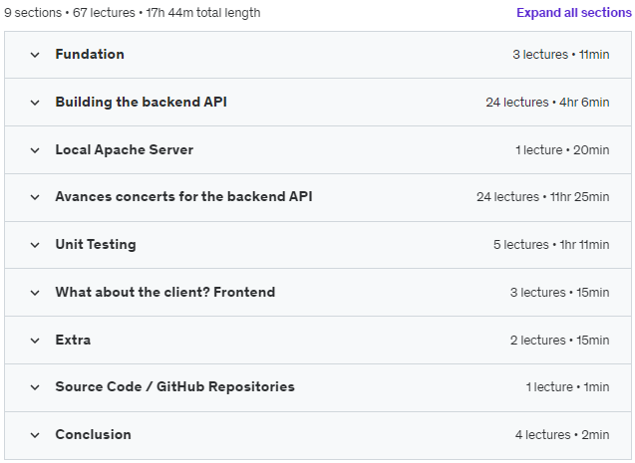635x463 pixels.
Task: Expand the Local Apache Server chevron
Action: [x=35, y=150]
